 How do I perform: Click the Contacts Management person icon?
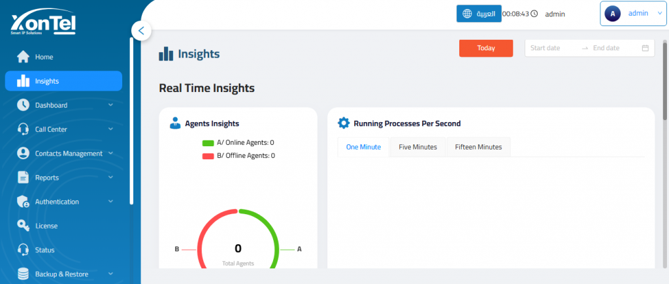pyautogui.click(x=23, y=153)
